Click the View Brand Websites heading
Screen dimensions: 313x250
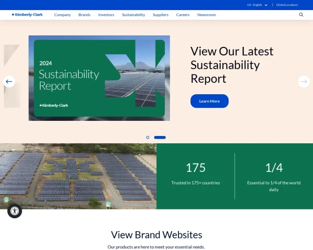tap(156, 235)
